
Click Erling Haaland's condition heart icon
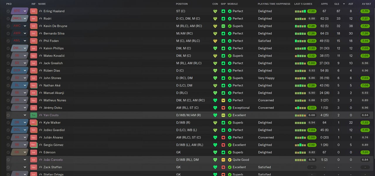(x=215, y=11)
